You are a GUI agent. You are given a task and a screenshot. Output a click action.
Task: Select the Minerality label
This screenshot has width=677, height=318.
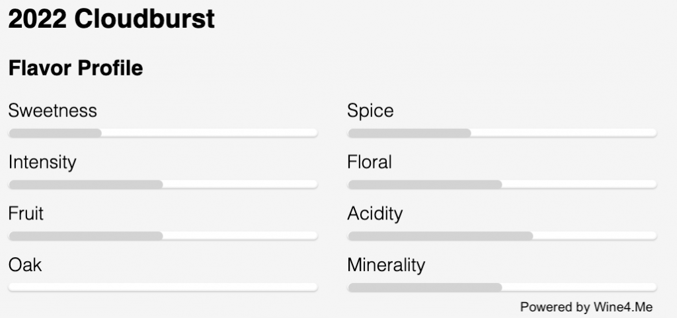(x=386, y=265)
